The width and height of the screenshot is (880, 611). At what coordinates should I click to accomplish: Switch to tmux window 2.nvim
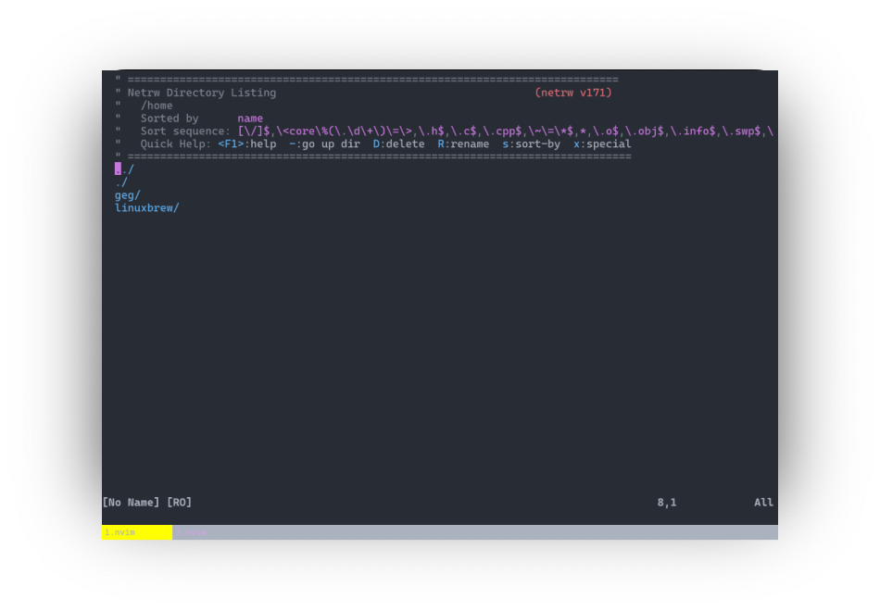(x=192, y=531)
